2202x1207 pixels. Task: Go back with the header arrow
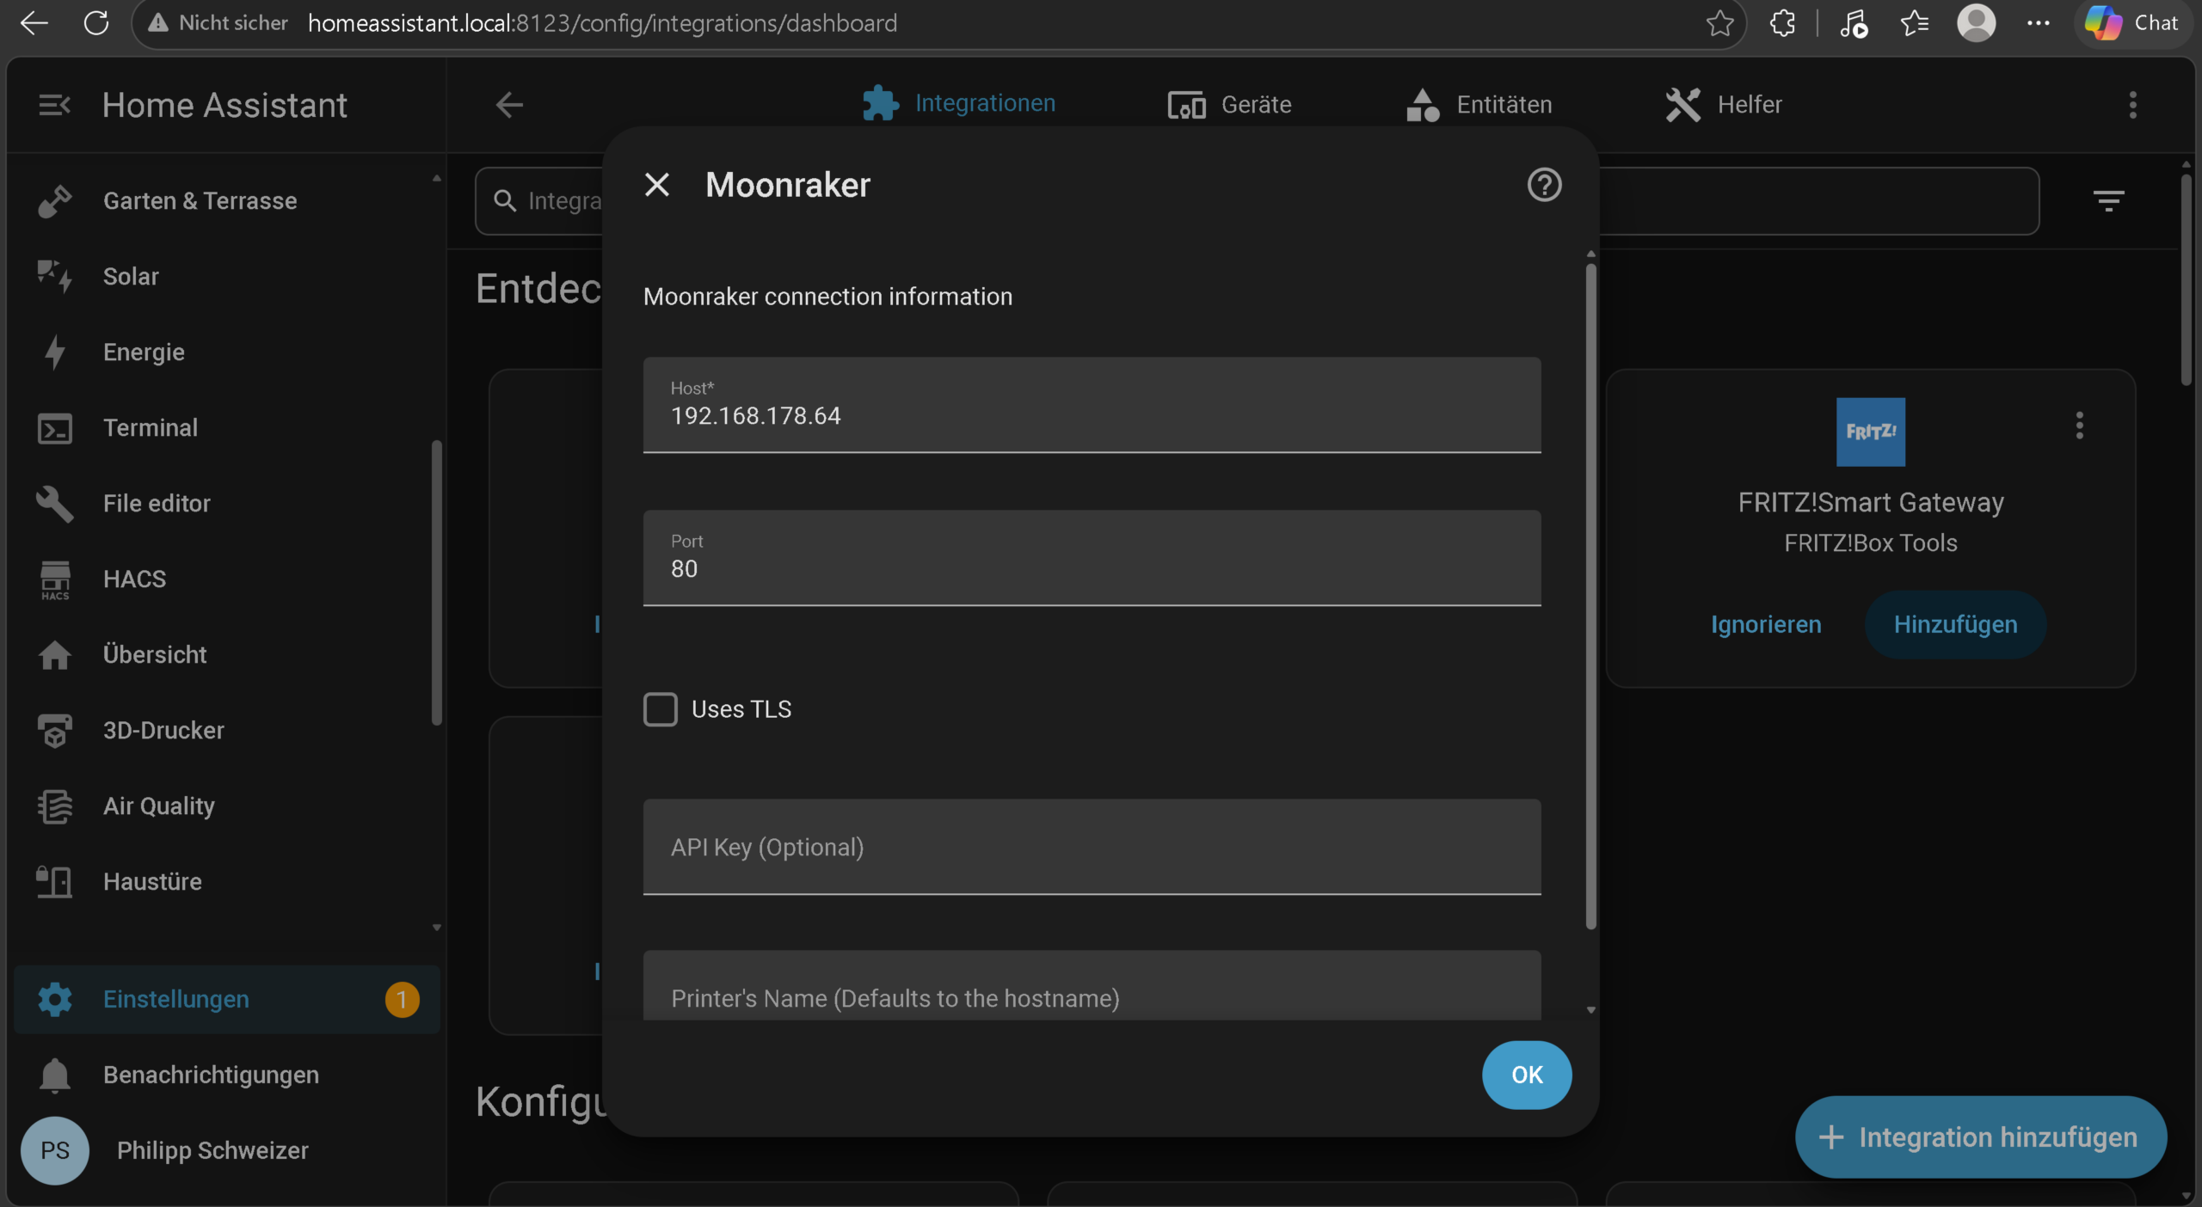click(509, 105)
